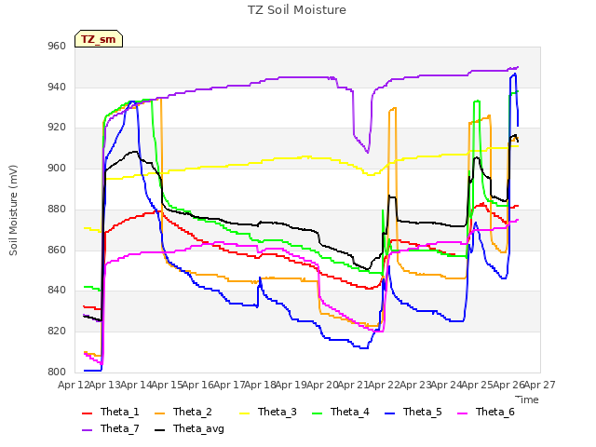Click the 900 y-axis tick label
The height and width of the screenshot is (447, 596).
[57, 168]
